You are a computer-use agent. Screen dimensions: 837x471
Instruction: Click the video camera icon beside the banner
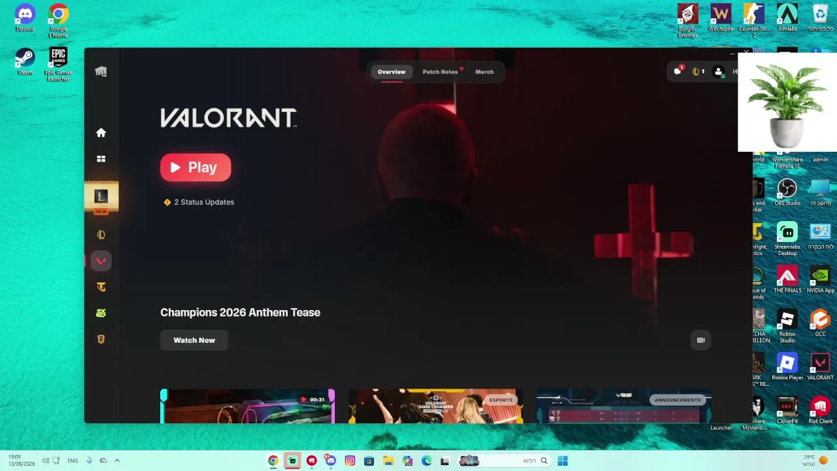[700, 340]
